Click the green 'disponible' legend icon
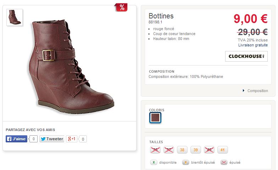 [154, 163]
